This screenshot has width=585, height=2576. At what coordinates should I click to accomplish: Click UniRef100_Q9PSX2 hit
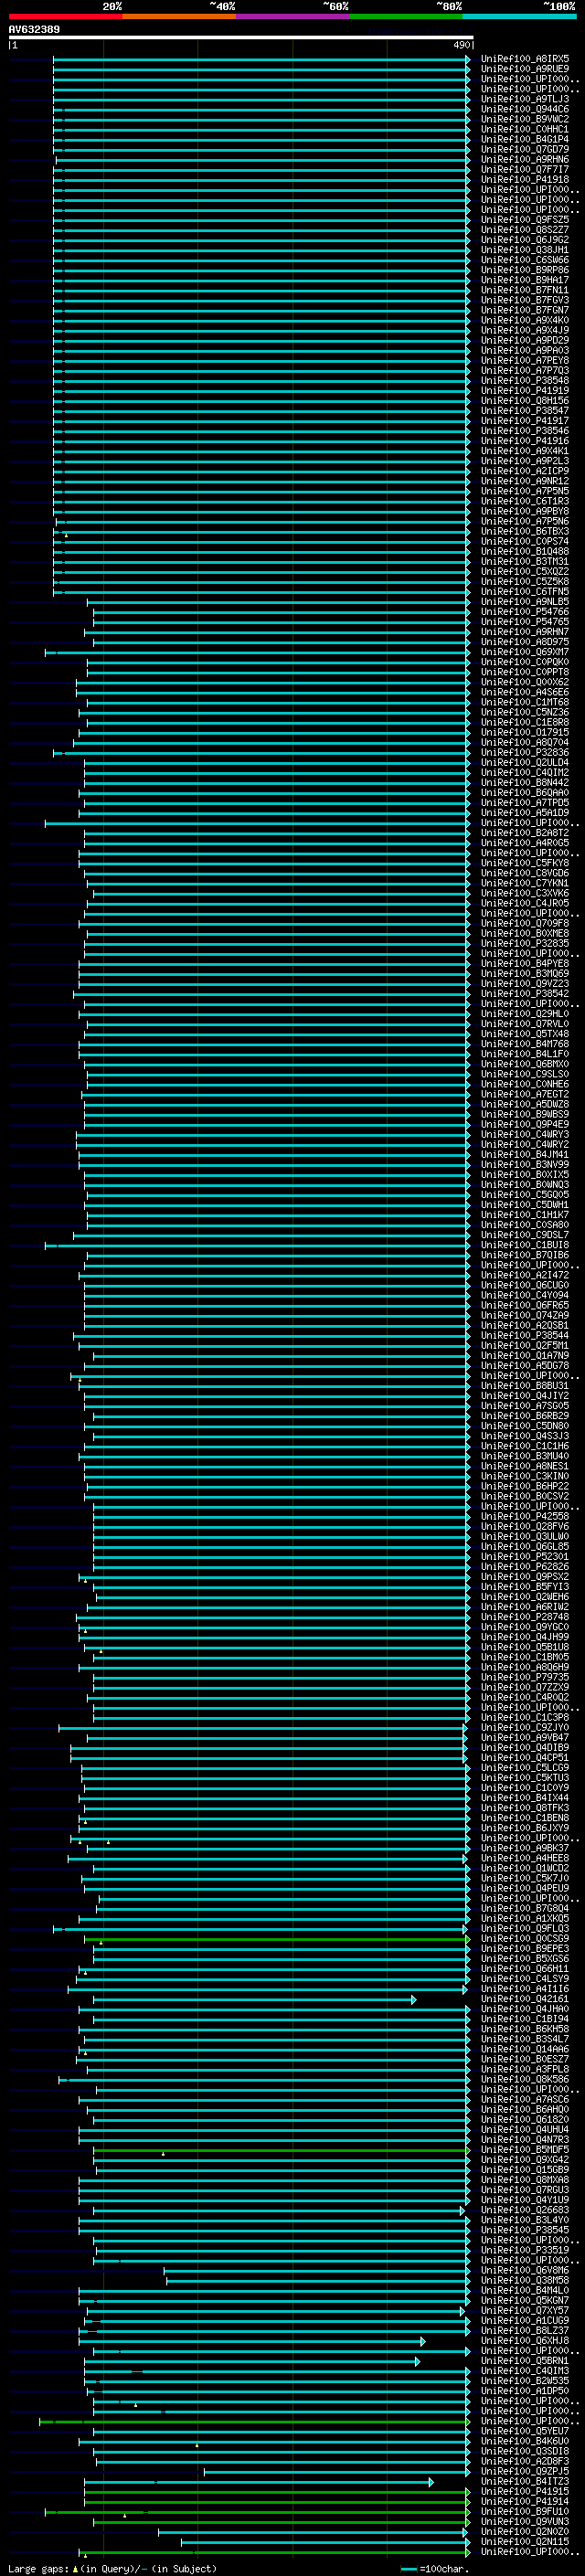coord(525,1576)
